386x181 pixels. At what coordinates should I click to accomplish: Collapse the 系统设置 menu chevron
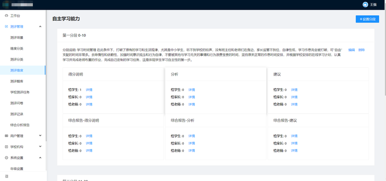point(41,158)
